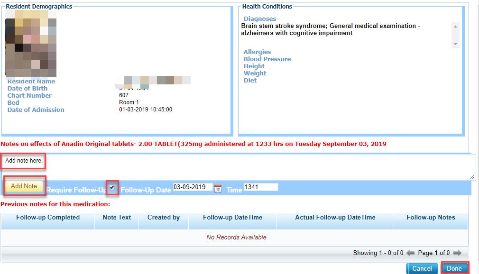Sort by Note Text column header
Screen dimensions: 479x274
pyautogui.click(x=117, y=218)
